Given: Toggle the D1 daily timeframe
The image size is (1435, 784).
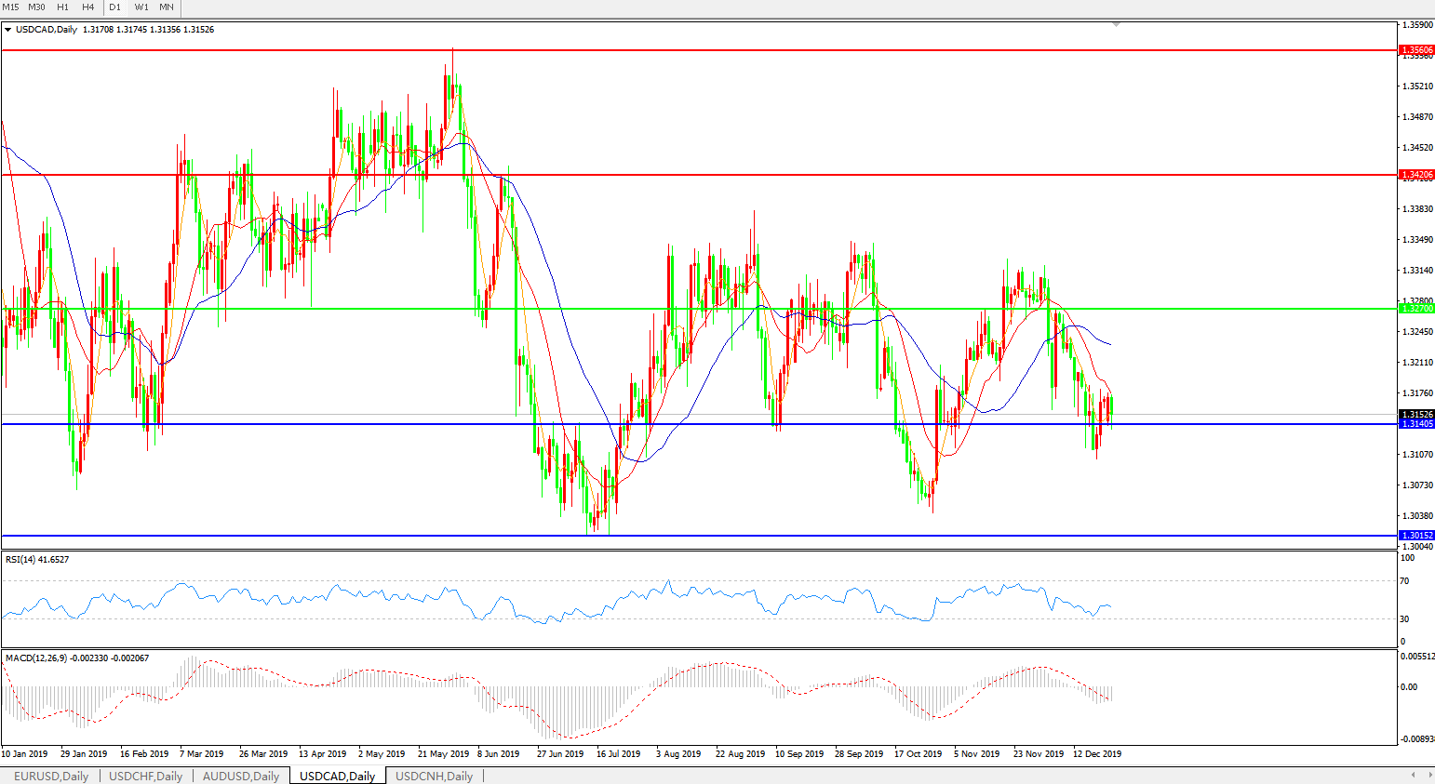Looking at the screenshot, I should click(x=115, y=7).
